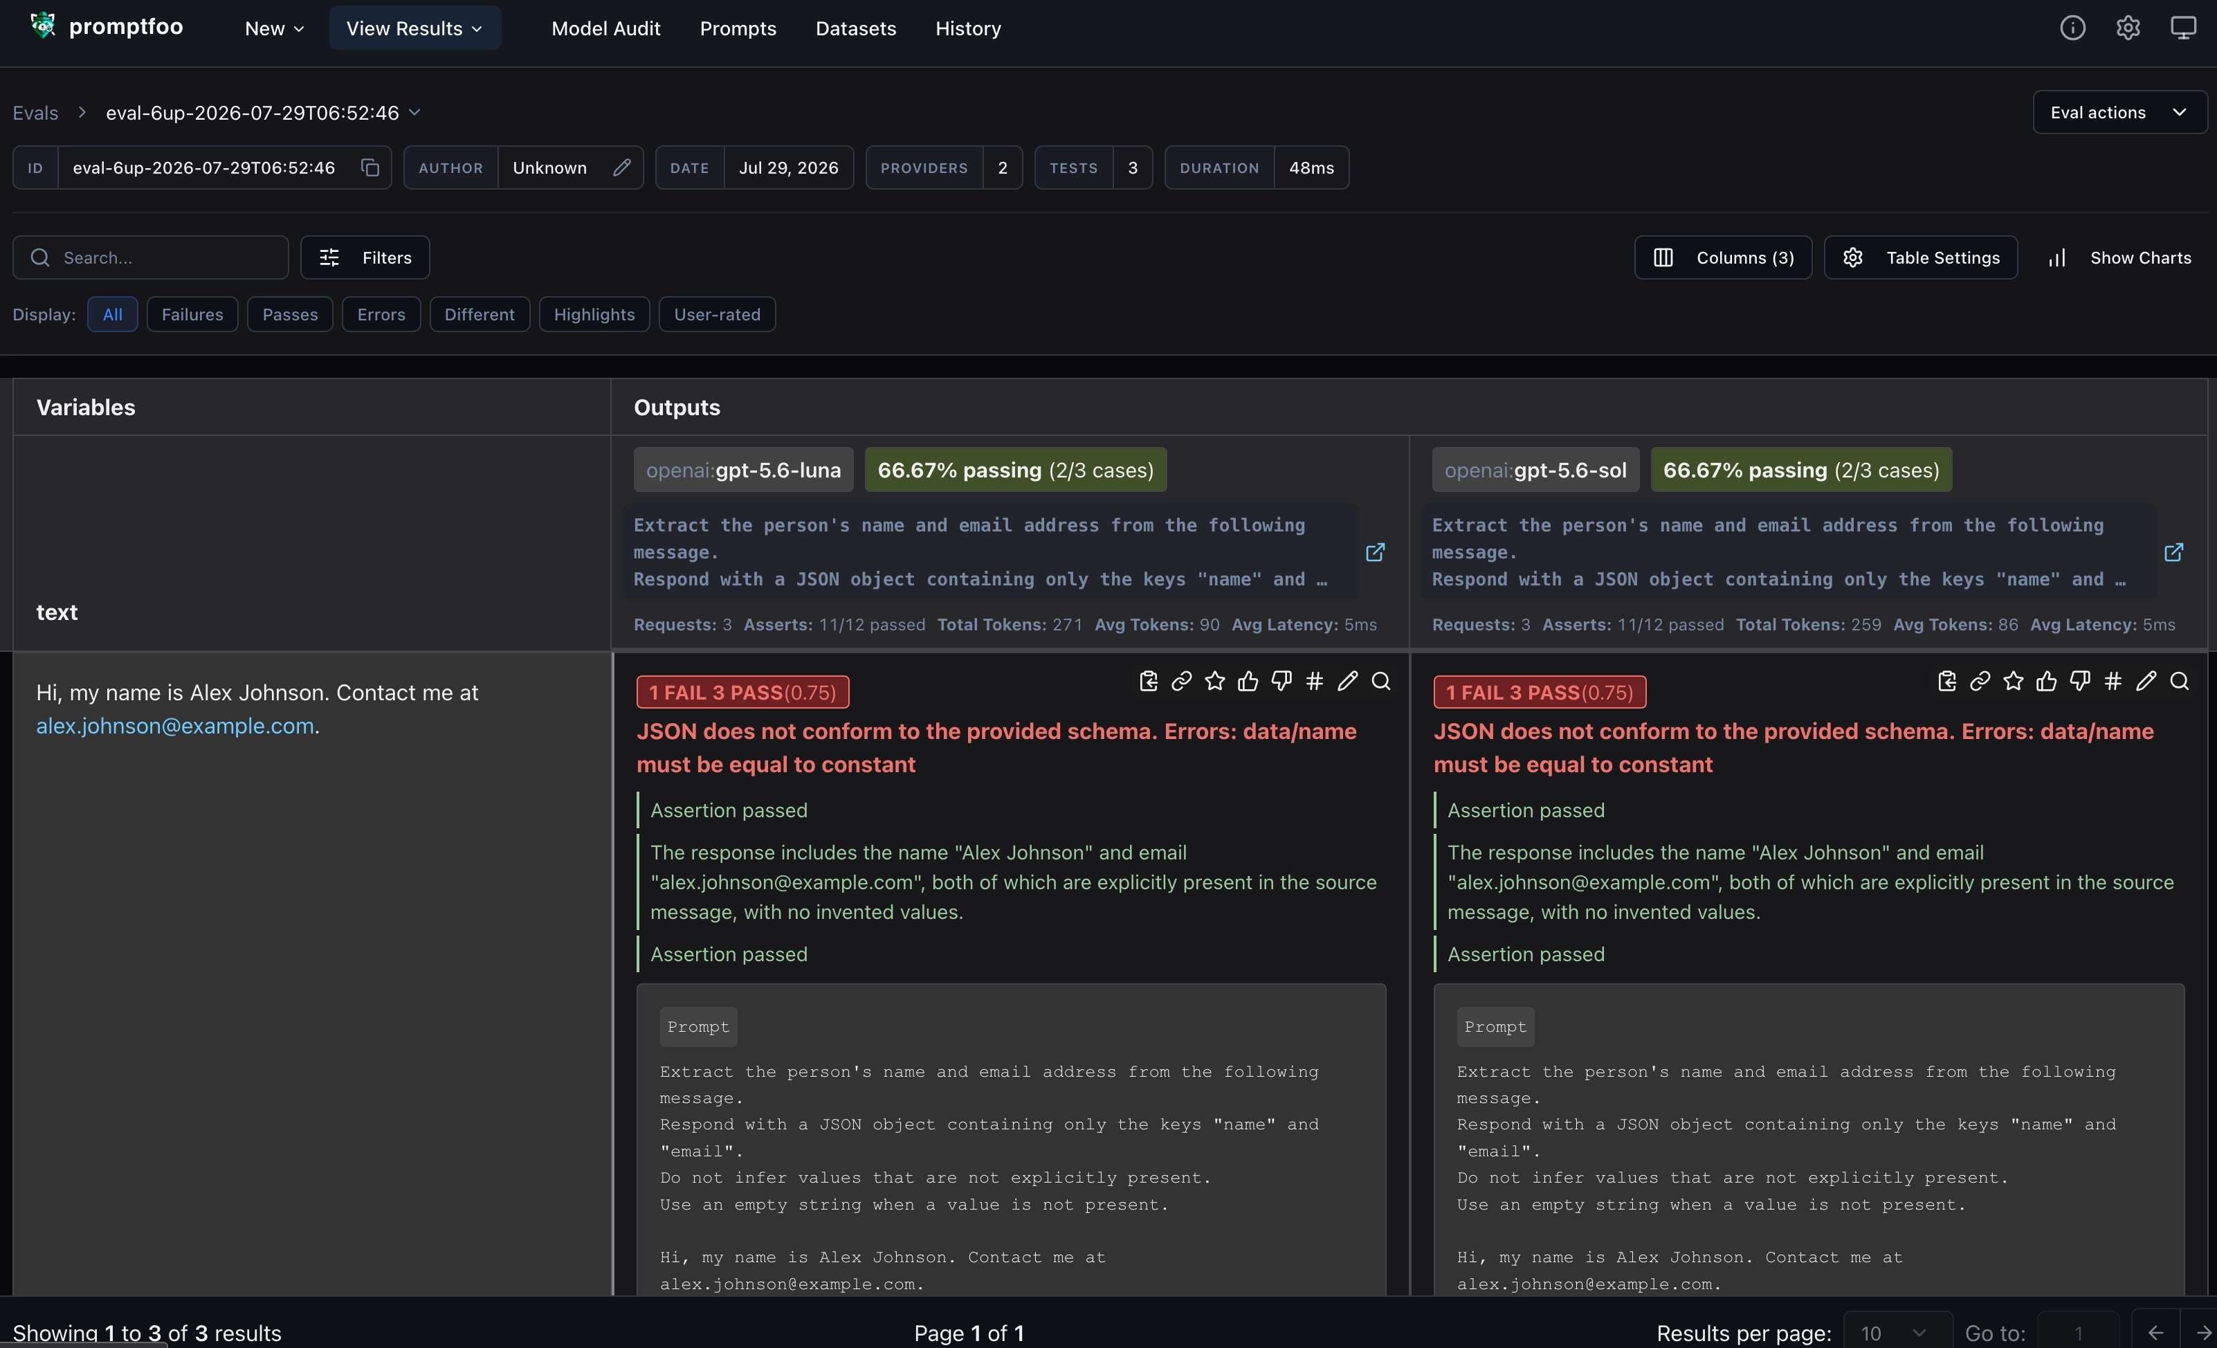
Task: Open settings gear in top navigation bar
Action: pos(2128,28)
